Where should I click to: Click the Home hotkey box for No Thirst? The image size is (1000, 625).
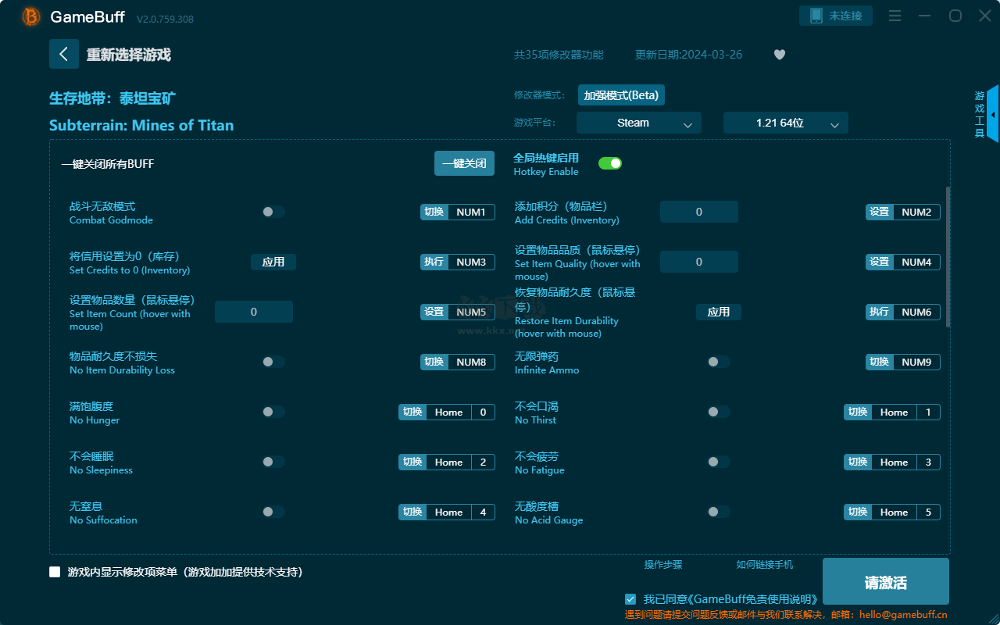[894, 412]
